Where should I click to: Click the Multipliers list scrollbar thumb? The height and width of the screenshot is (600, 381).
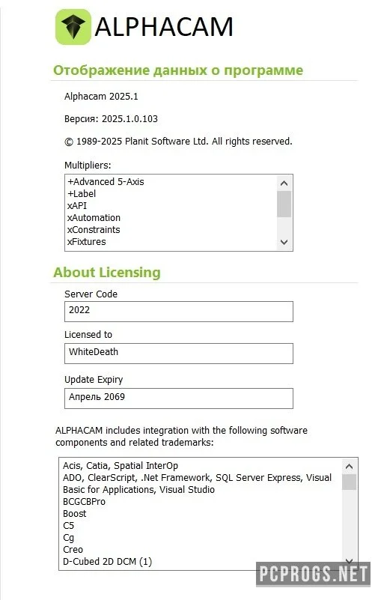click(x=284, y=204)
